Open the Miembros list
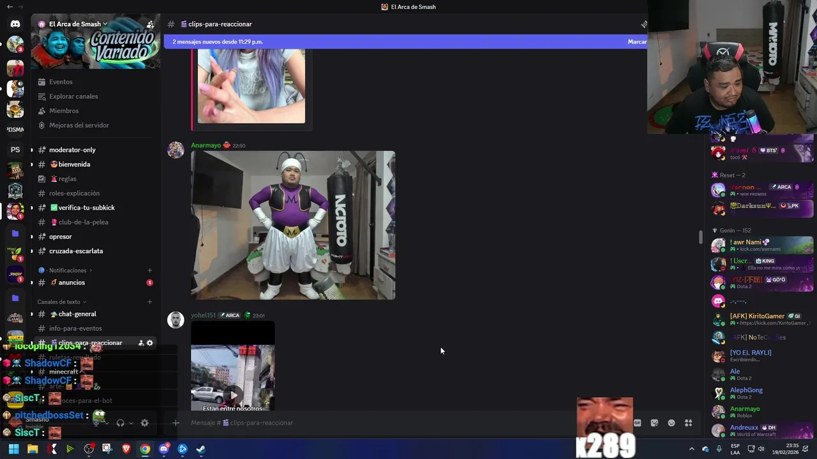This screenshot has width=817, height=459. pyautogui.click(x=96, y=111)
